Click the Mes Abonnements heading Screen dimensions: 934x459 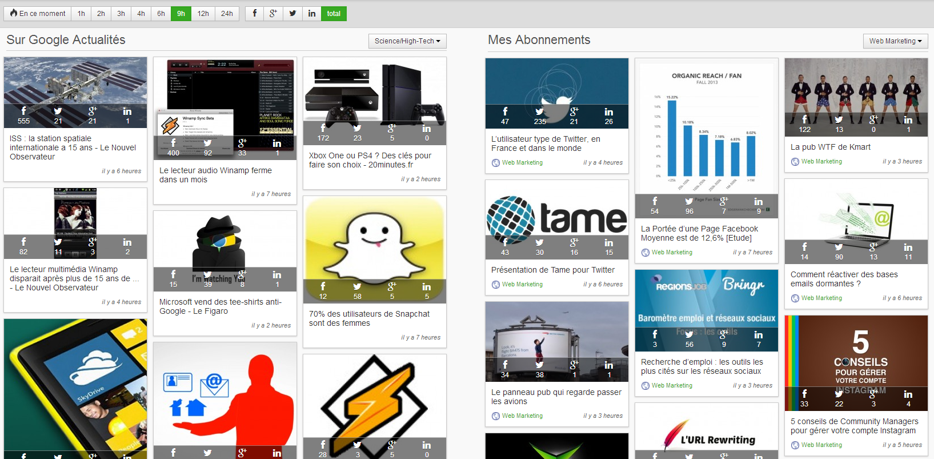coord(539,40)
